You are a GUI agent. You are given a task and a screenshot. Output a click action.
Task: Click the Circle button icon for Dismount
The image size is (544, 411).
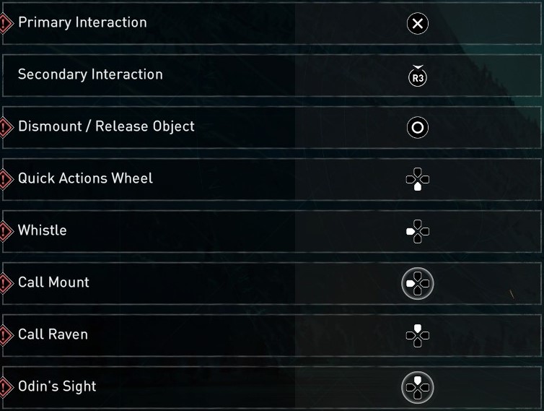click(x=417, y=129)
